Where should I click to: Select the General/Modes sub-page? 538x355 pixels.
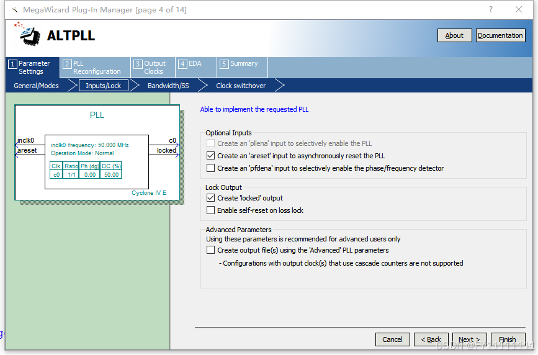point(36,86)
